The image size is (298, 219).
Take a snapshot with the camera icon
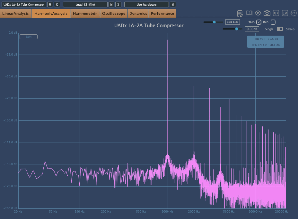pos(267,13)
